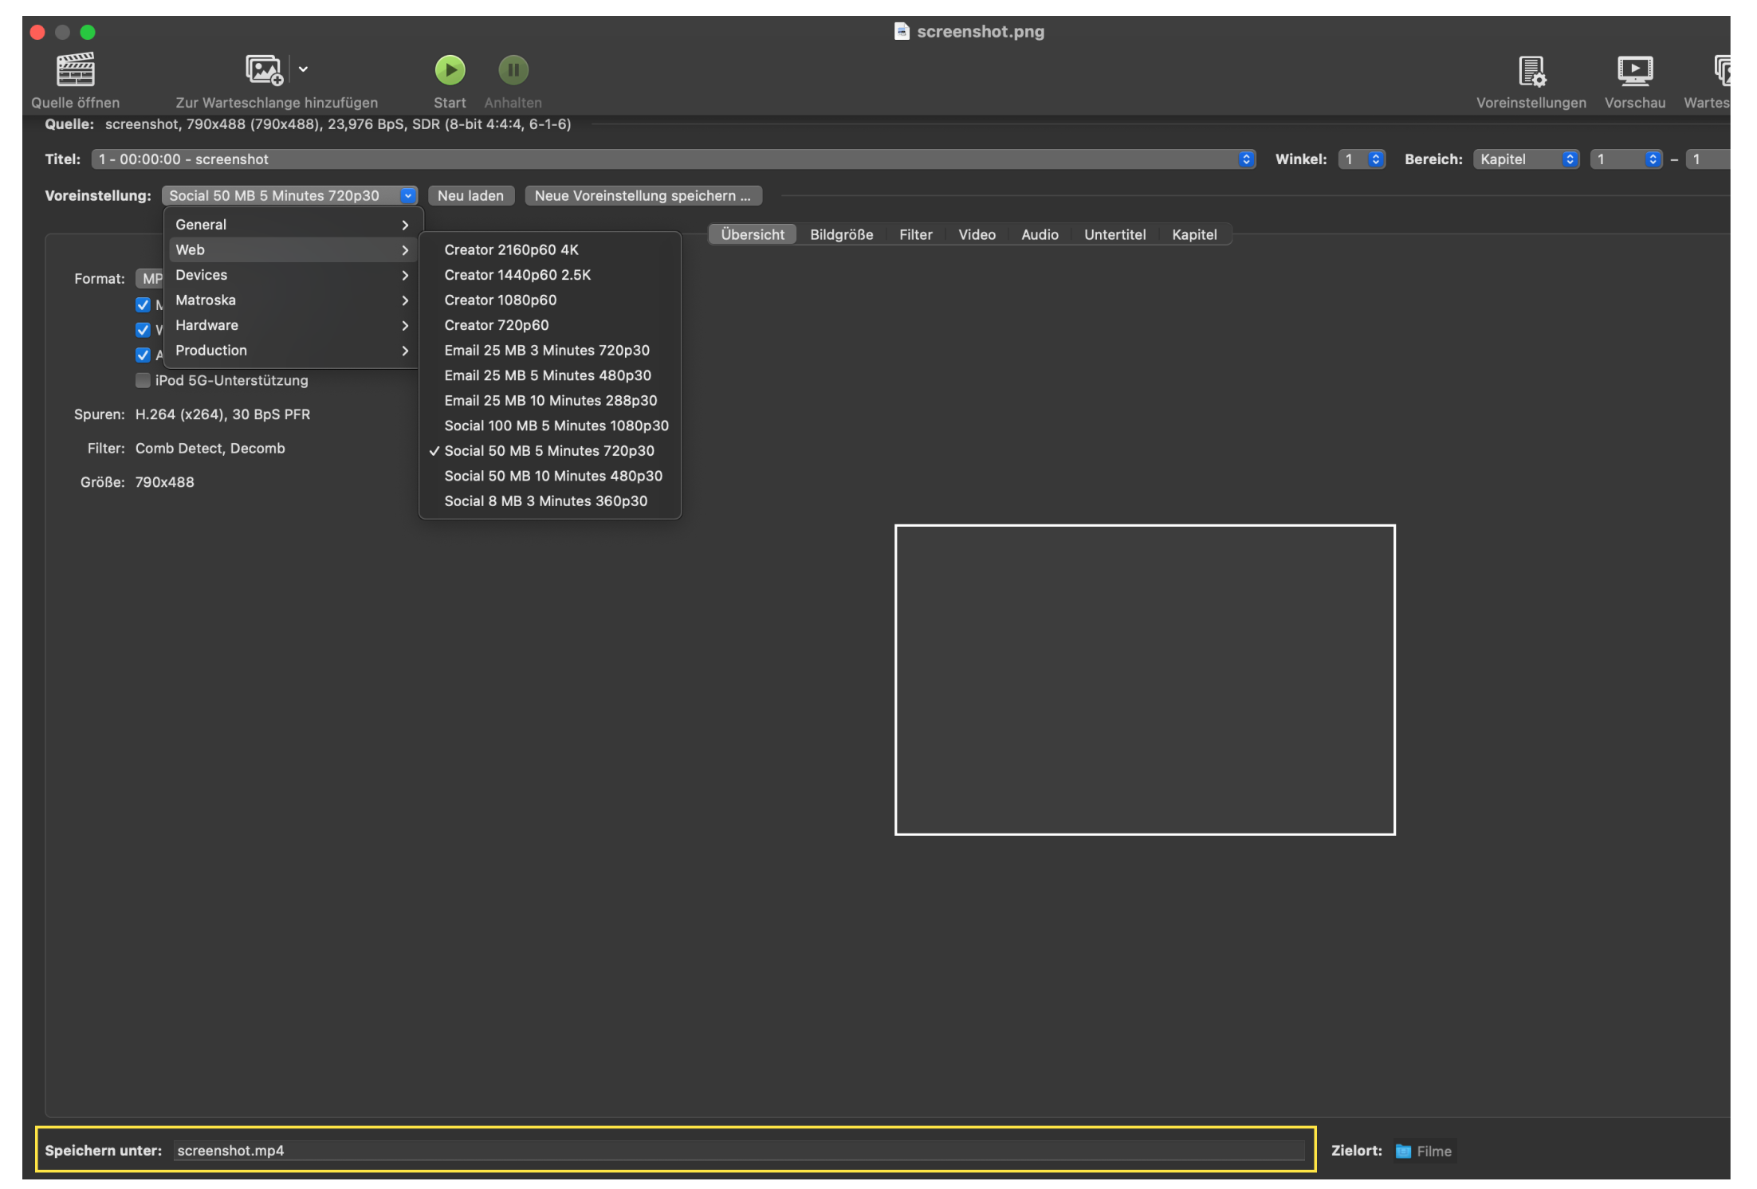Open the Bereich Kapitel dropdown

1526,159
